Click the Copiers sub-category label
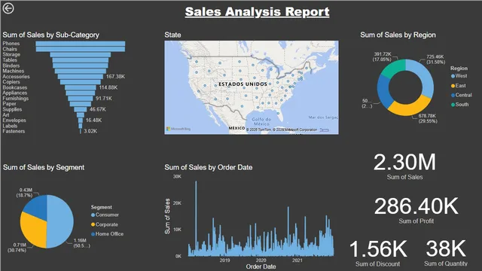Viewport: 482px width, 271px height. point(11,82)
